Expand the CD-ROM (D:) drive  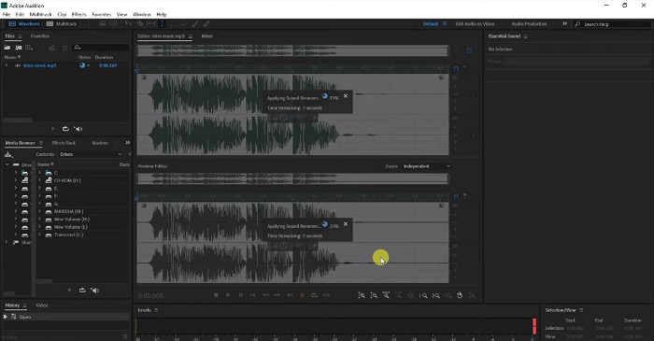[x=39, y=180]
